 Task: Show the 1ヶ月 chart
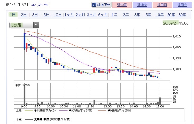pyautogui.click(x=69, y=15)
